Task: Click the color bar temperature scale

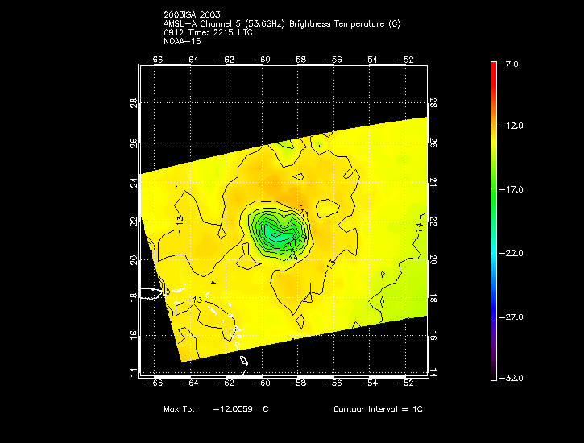Action: [493, 220]
